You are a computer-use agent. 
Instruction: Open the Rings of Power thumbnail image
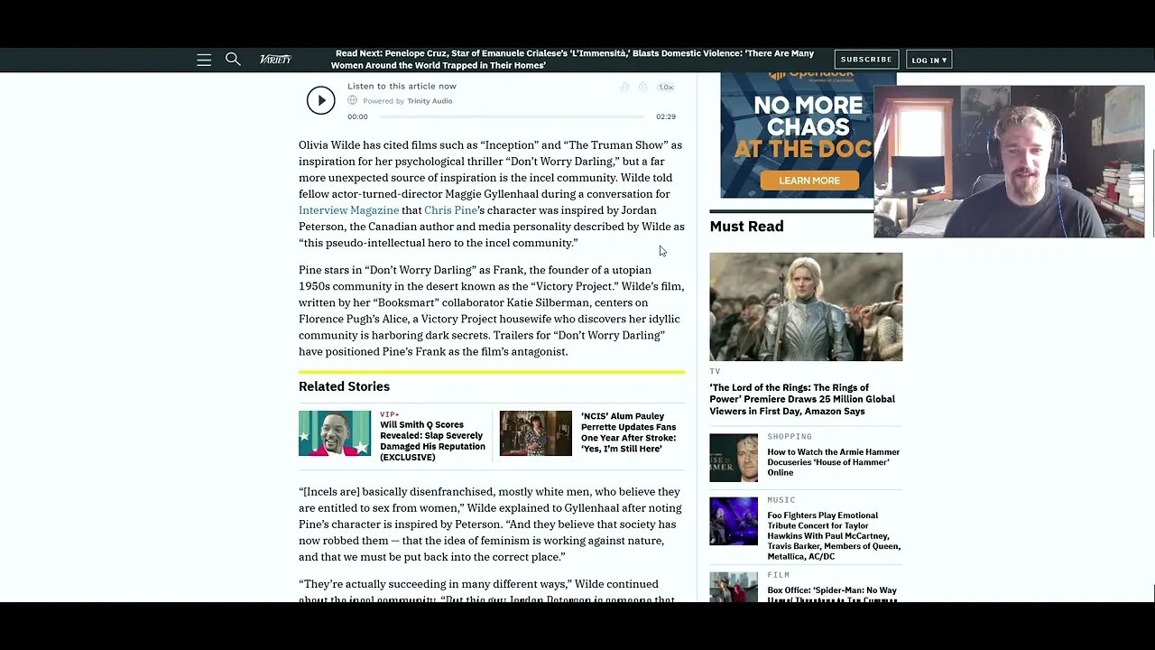(x=806, y=306)
